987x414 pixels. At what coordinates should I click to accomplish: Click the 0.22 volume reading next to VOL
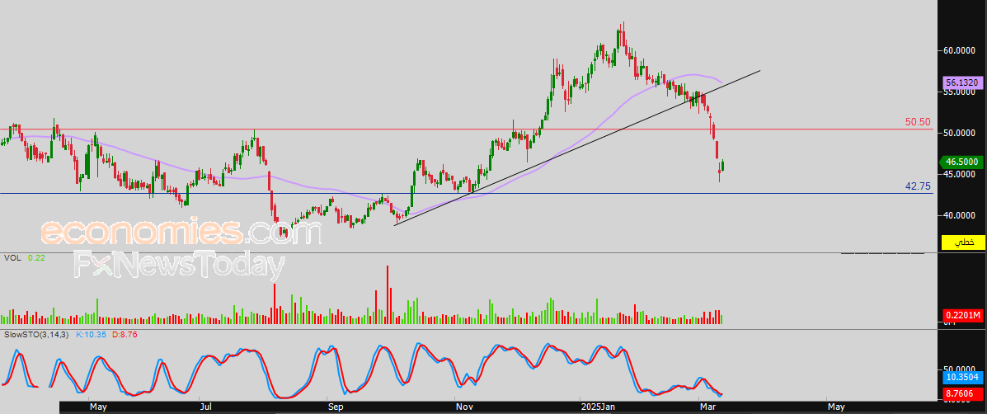coord(35,258)
